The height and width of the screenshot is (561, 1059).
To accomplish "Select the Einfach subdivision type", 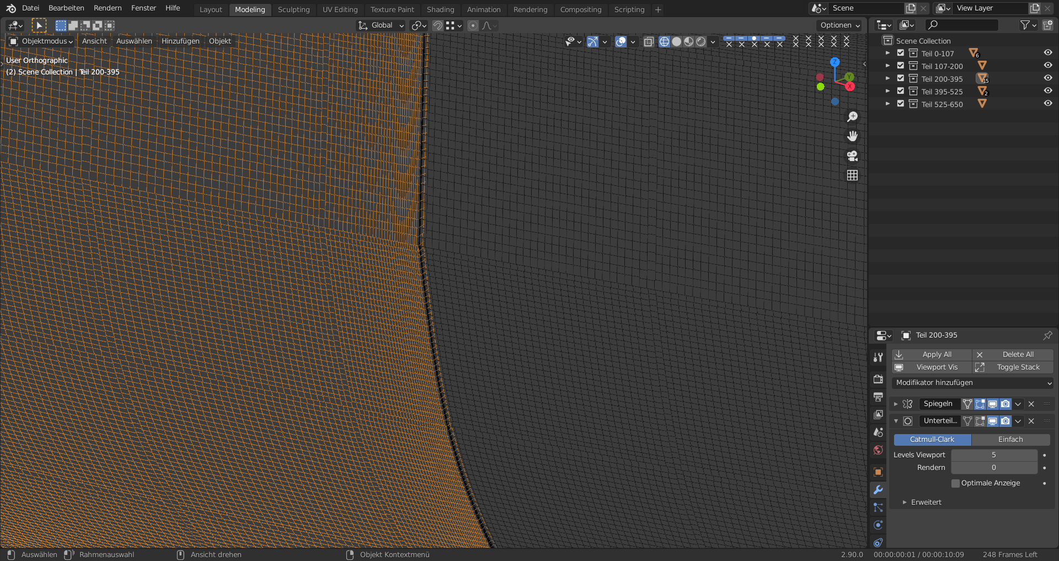I will [x=1010, y=440].
